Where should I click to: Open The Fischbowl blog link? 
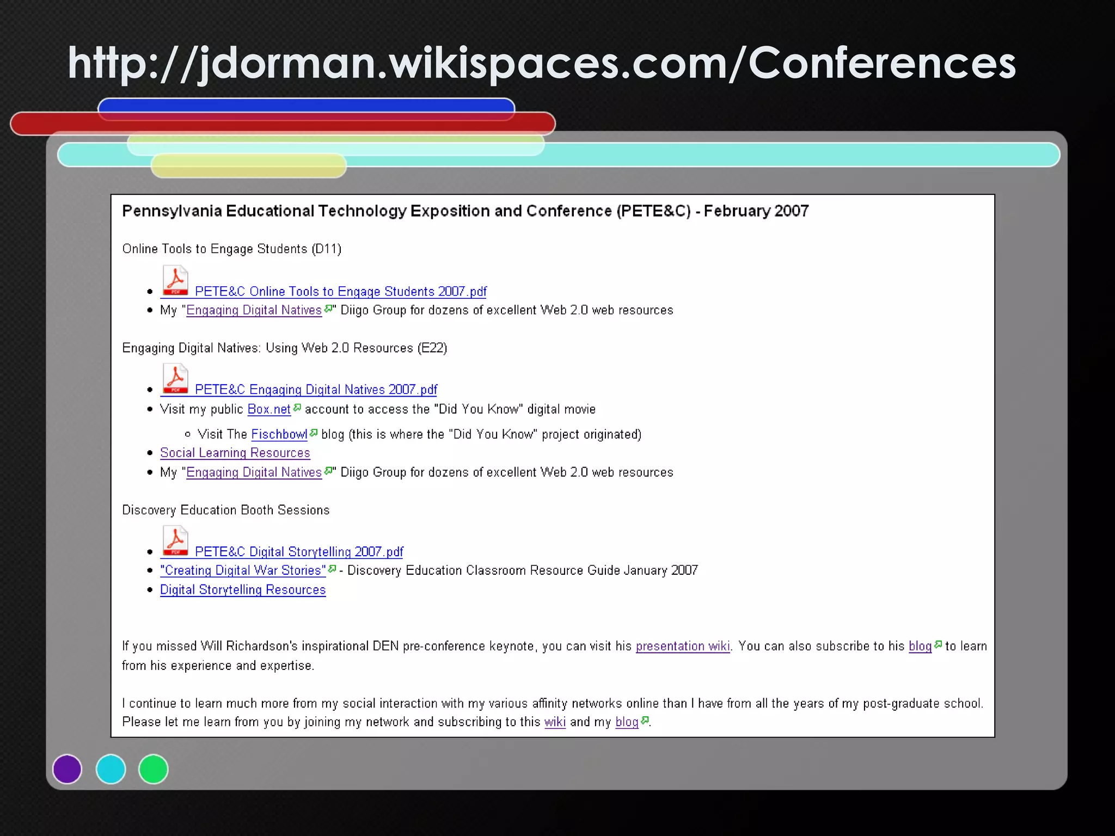pyautogui.click(x=279, y=434)
